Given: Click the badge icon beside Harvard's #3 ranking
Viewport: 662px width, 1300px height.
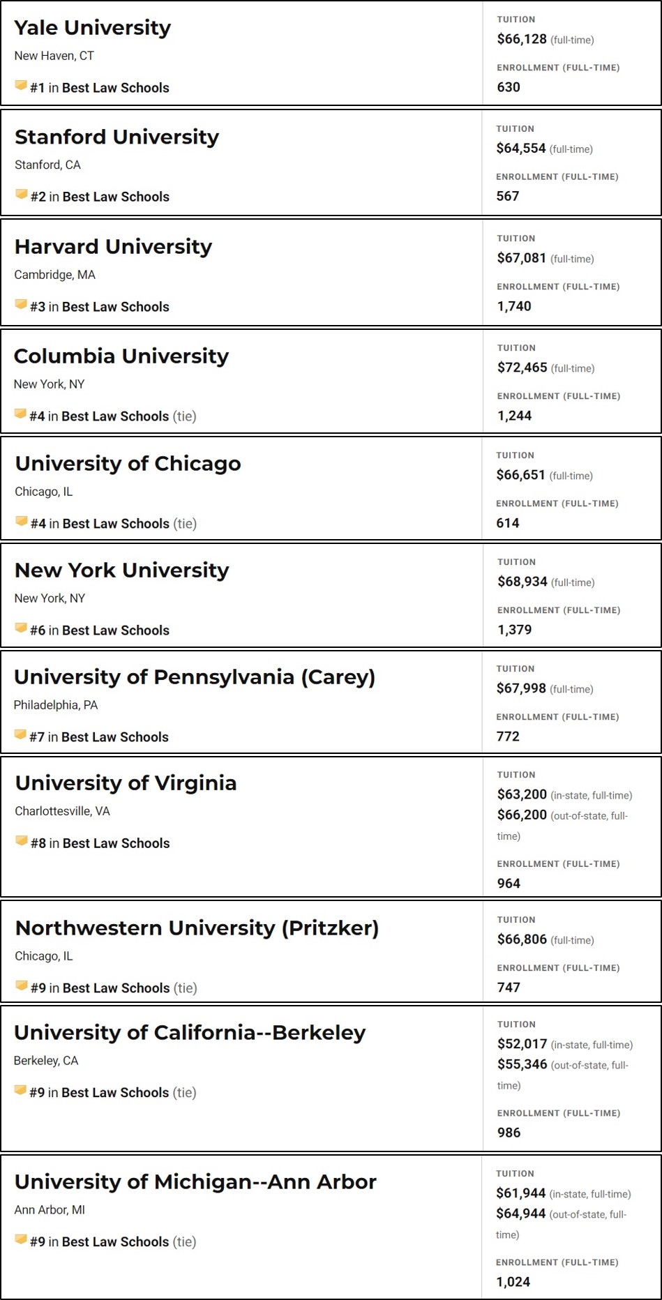Looking at the screenshot, I should tap(21, 305).
